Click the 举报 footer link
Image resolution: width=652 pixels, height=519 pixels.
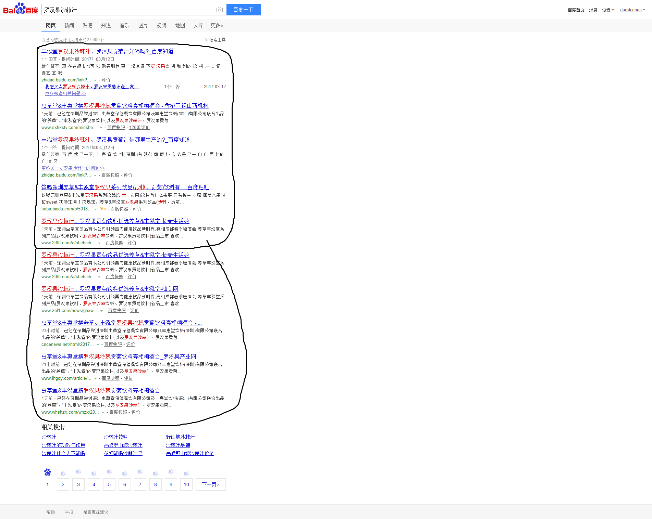69,512
